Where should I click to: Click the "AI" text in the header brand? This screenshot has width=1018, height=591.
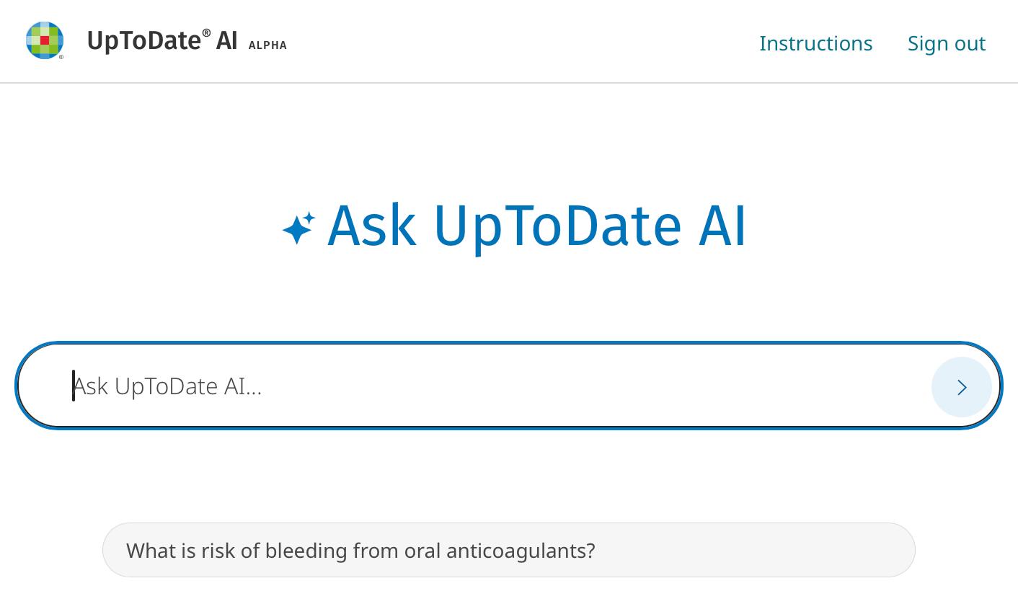tap(226, 41)
